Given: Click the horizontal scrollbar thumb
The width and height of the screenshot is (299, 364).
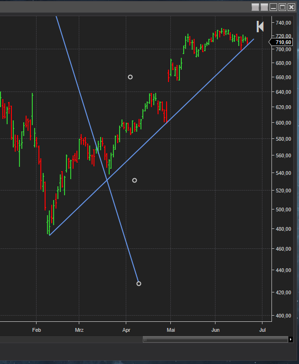Looking at the screenshot, I should (x=215, y=339).
